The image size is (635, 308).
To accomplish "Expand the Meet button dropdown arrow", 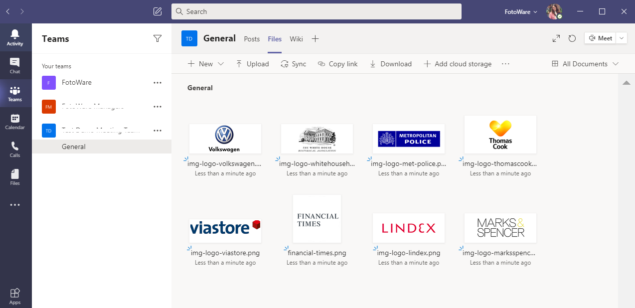I will [621, 38].
